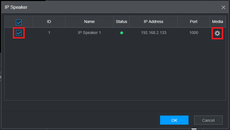
Task: Click ID cell showing 1
Action: coord(49,33)
